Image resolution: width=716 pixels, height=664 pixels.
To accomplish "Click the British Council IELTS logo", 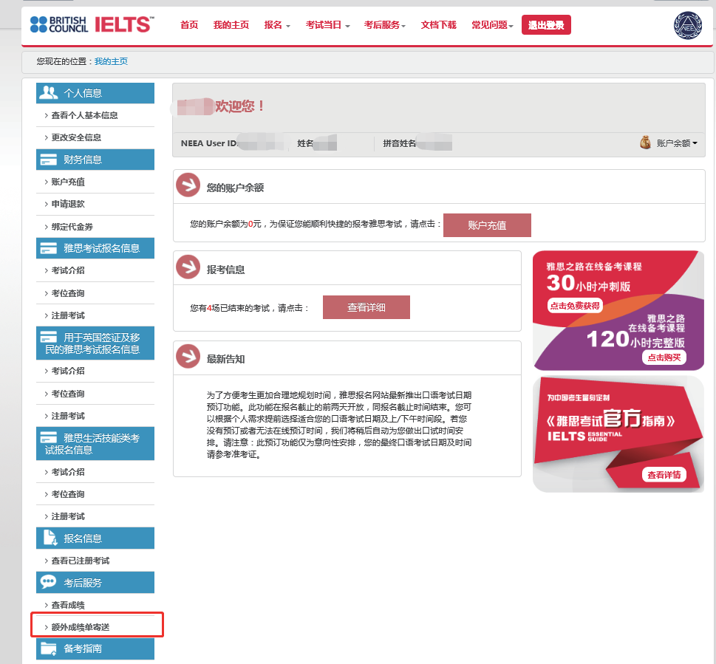I will pos(92,24).
